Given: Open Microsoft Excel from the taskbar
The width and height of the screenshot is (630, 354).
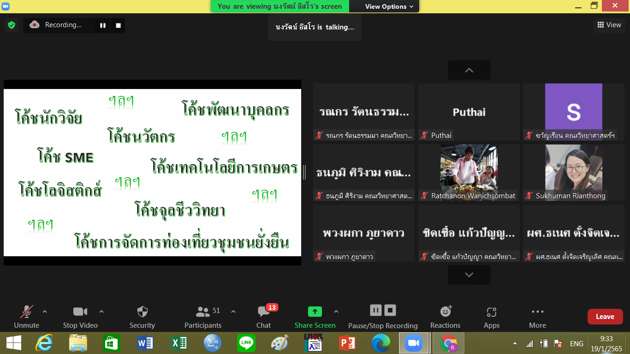Looking at the screenshot, I should tap(179, 343).
